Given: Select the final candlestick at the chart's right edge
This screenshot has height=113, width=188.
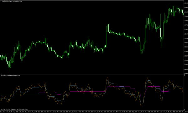Looking at the screenshot, I should pyautogui.click(x=183, y=14).
